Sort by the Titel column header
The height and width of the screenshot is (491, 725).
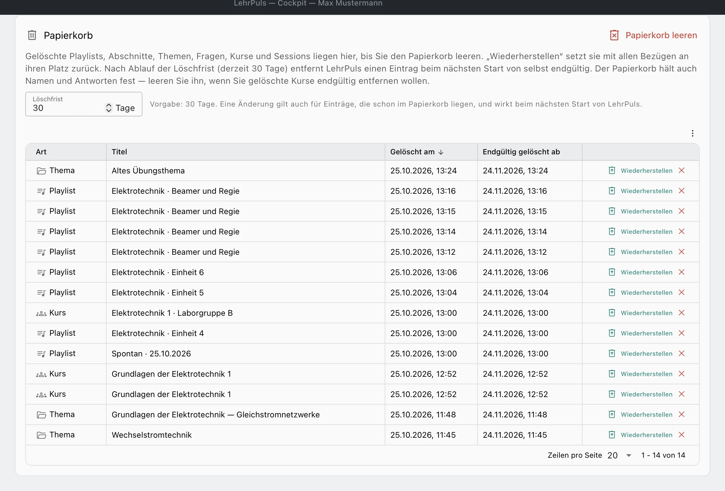[x=119, y=152]
